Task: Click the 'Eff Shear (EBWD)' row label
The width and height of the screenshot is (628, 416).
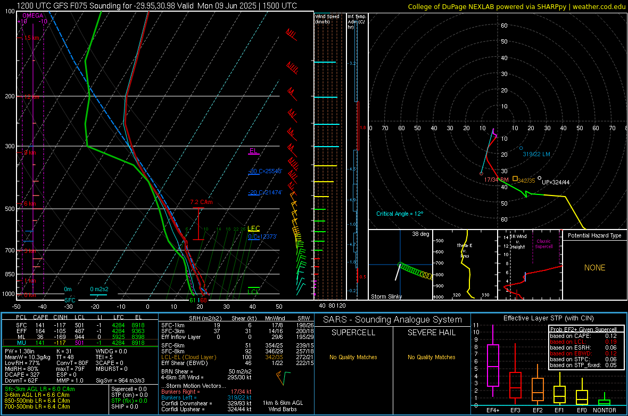Action: 184,363
